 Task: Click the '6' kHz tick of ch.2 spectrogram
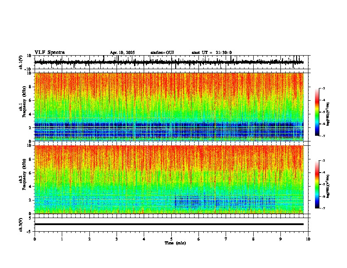tap(31, 173)
